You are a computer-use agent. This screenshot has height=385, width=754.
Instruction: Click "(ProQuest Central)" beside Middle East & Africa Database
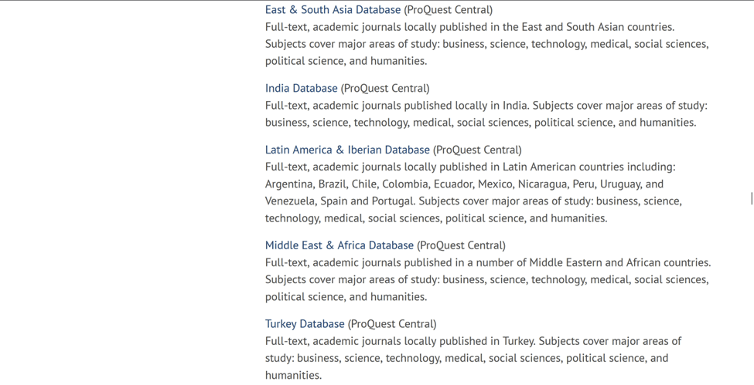point(461,245)
